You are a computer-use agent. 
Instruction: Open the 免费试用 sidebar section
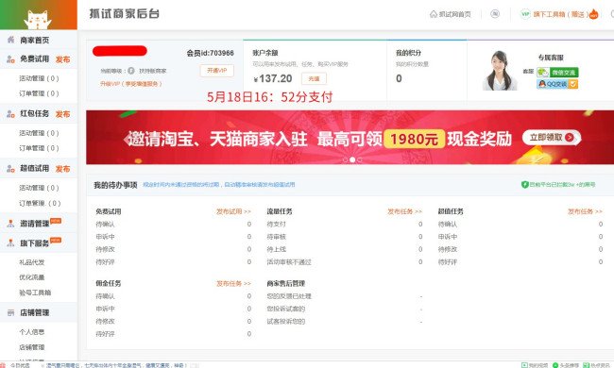pyautogui.click(x=34, y=59)
